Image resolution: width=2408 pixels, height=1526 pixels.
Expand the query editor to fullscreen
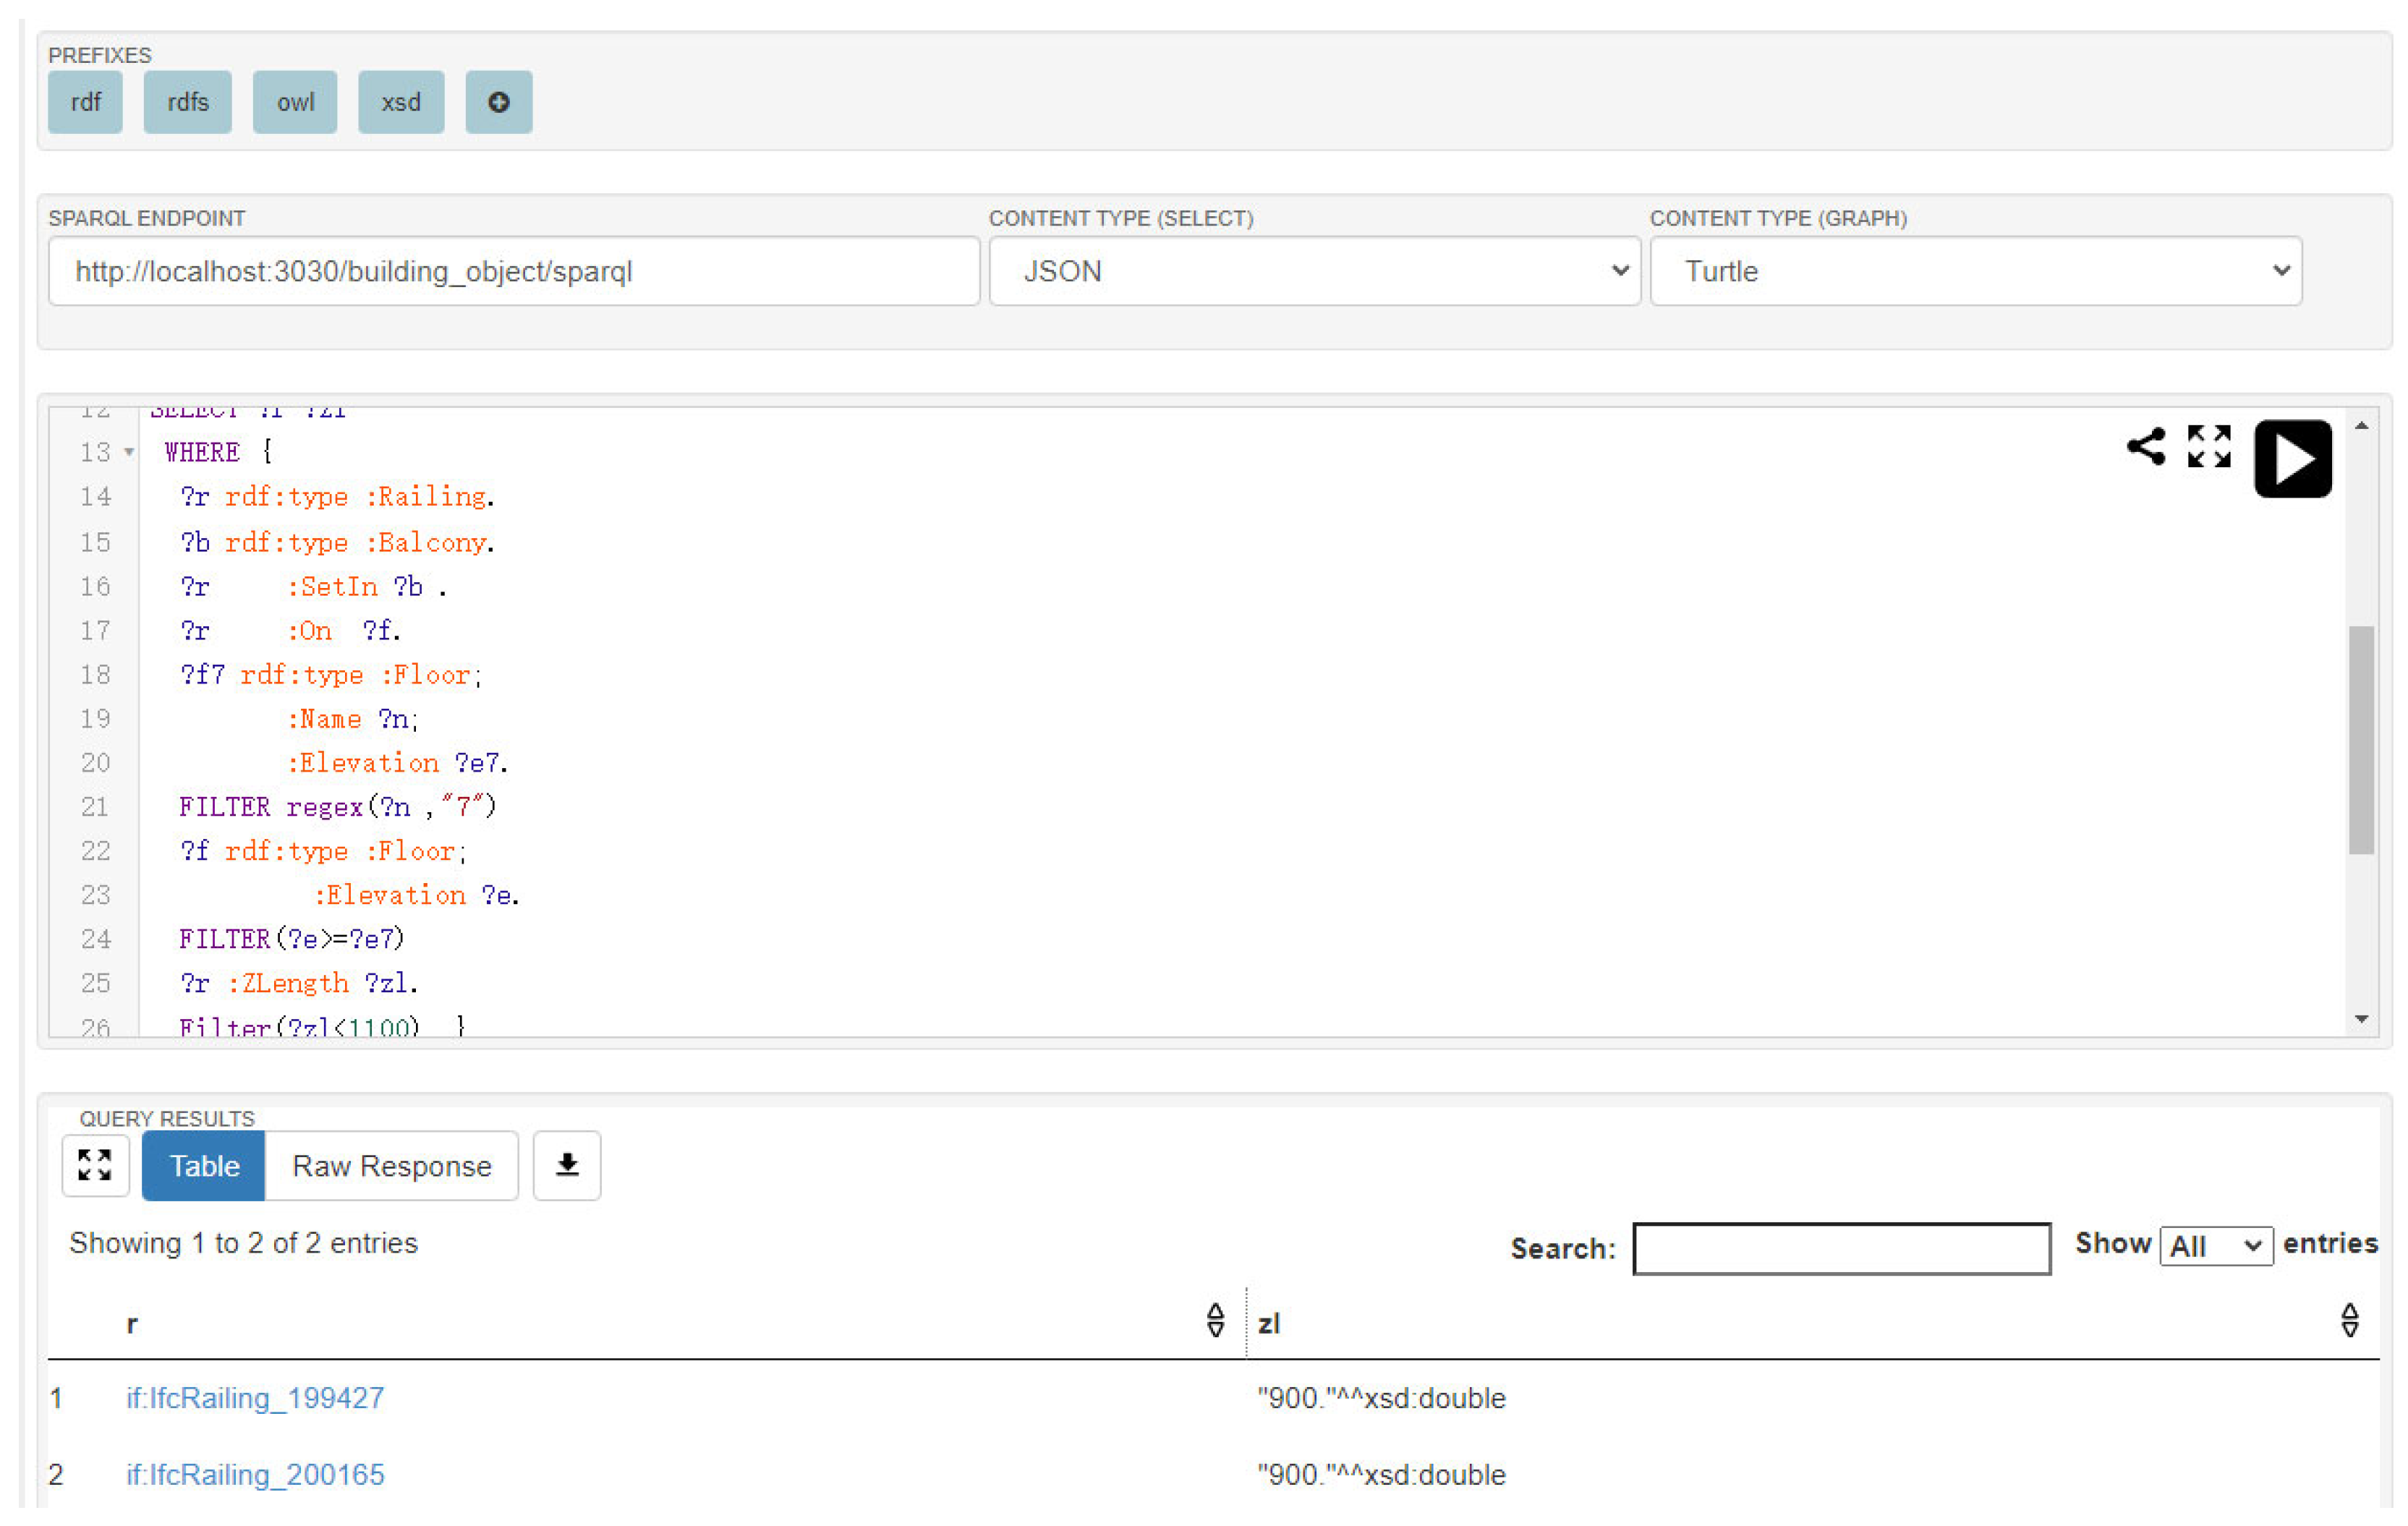2208,446
